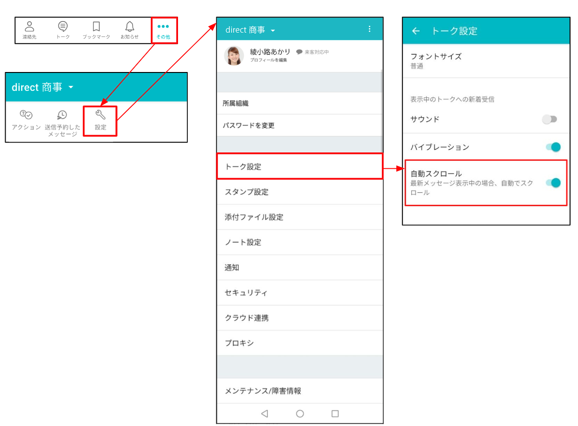Open 所属組織 menu item

tap(299, 103)
